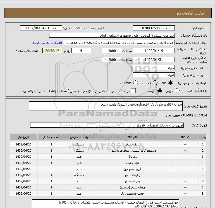Click the price validity date 1402/04/31
This screenshot has width=215, height=208.
pos(154,59)
